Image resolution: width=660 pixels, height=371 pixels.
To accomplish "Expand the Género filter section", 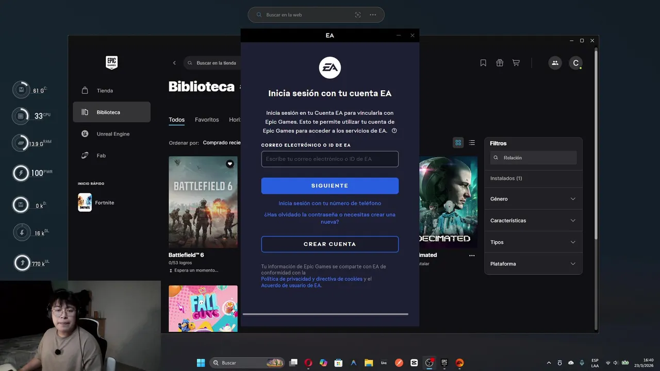I will coord(533,199).
